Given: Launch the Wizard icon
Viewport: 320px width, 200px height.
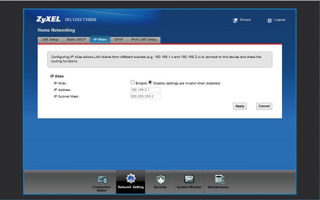Looking at the screenshot, I should [x=235, y=20].
